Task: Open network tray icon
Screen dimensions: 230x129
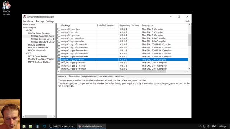Action: 204,126
